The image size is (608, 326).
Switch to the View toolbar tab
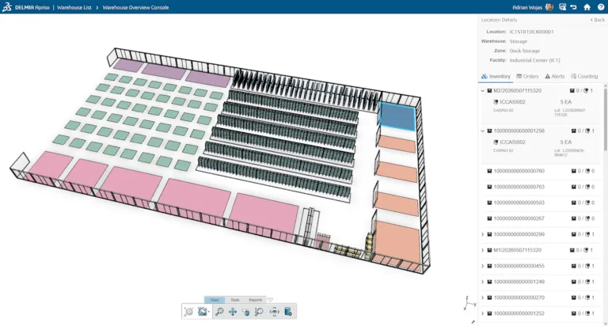click(x=215, y=300)
